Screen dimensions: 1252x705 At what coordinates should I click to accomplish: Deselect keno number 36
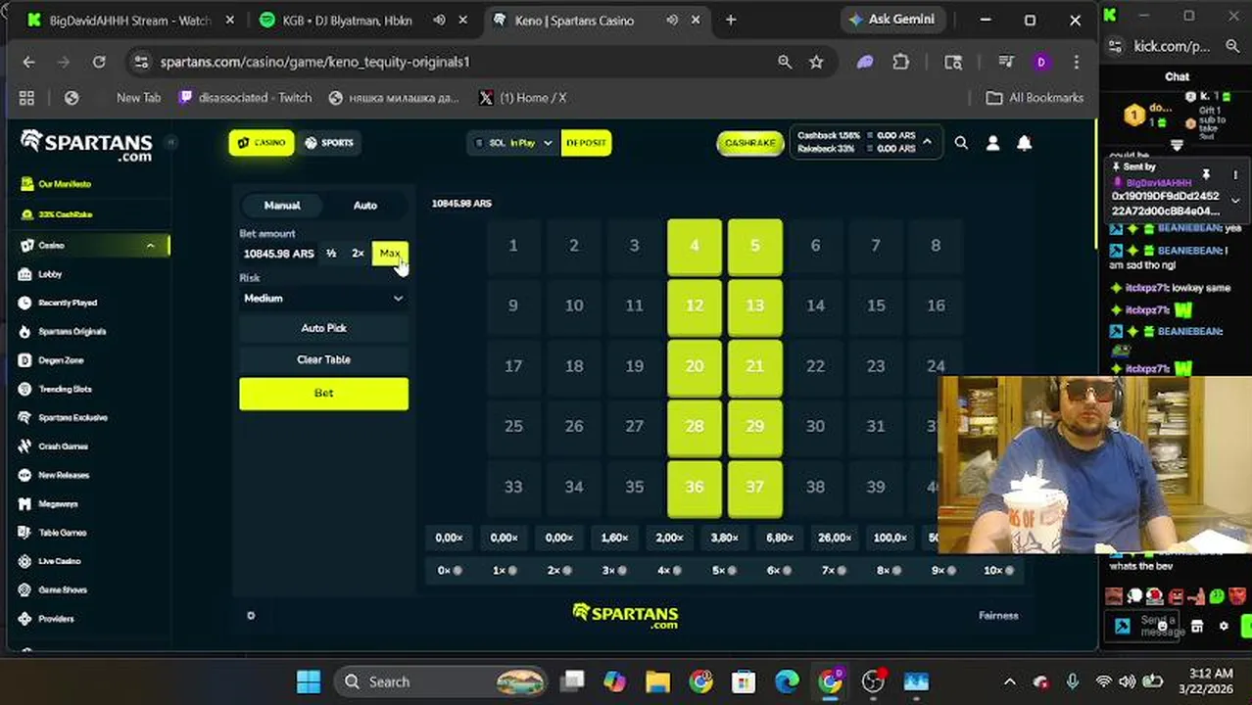[x=695, y=487]
